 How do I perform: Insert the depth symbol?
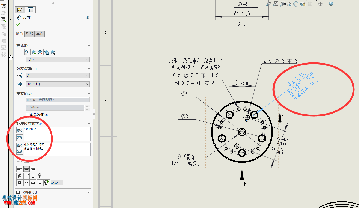click(x=40, y=183)
